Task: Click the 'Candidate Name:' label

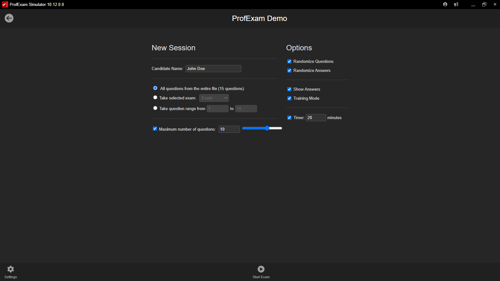Action: click(x=167, y=68)
